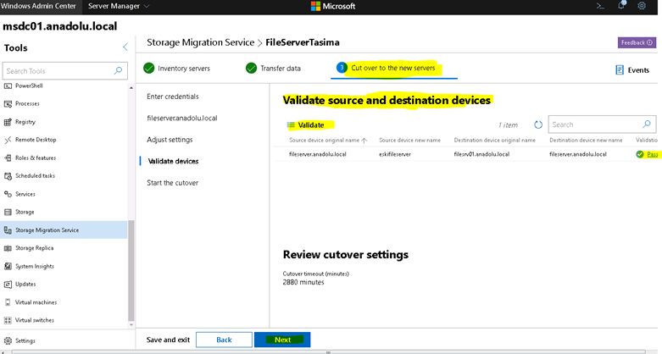This screenshot has height=354, width=662.
Task: Click Save and exit
Action: (168, 340)
